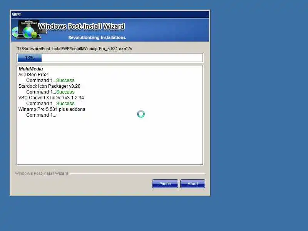Click the Pause button
This screenshot has height=231, width=308.
click(x=165, y=184)
